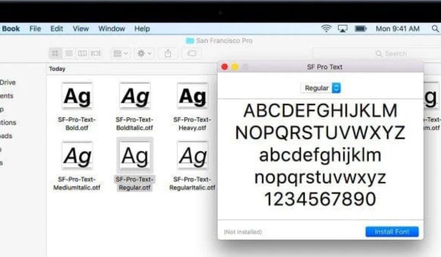Image resolution: width=441 pixels, height=257 pixels.
Task: Click the Mon 9:41 AM clock
Action: pos(398,29)
